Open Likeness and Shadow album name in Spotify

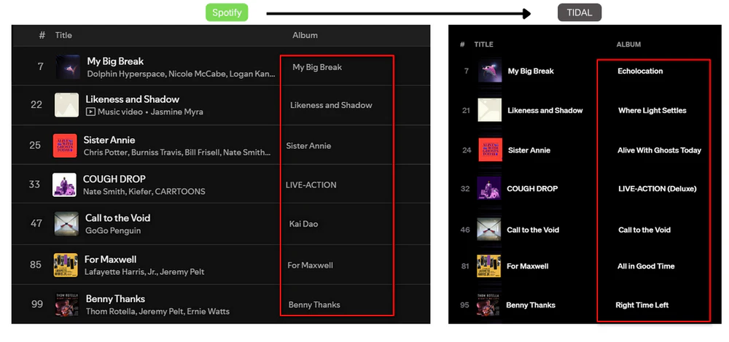[x=331, y=105]
